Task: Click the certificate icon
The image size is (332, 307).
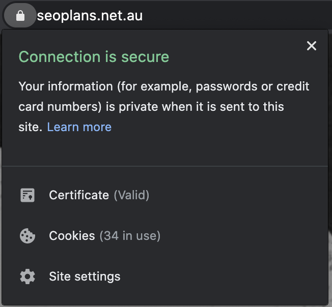Action: (27, 195)
